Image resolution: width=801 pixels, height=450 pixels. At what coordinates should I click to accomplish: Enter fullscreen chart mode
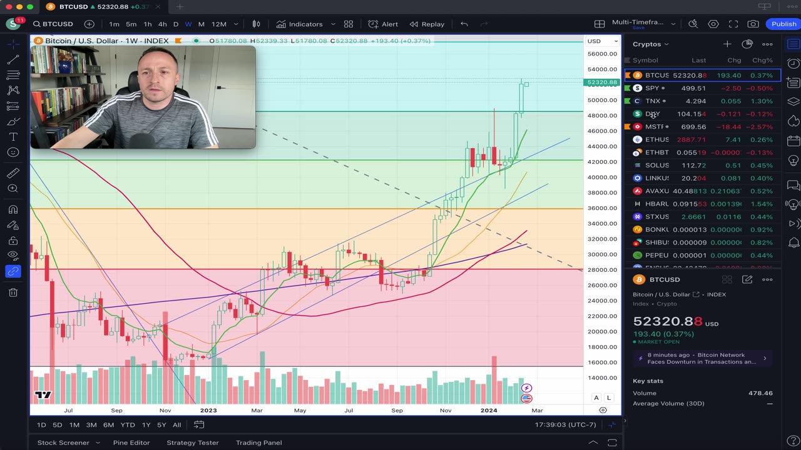pos(733,24)
